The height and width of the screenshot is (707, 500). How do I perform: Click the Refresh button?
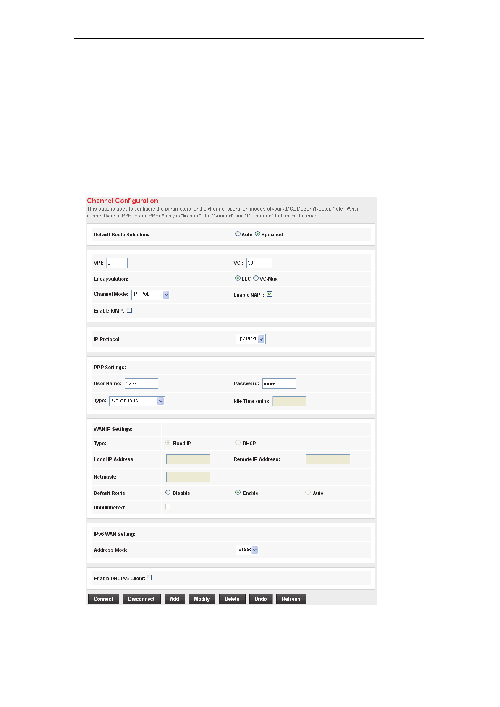click(x=291, y=599)
